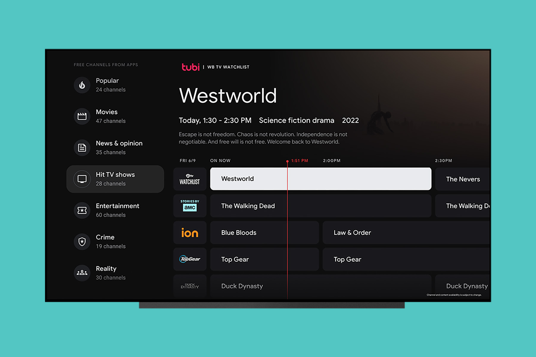Open the highlighted Westworld program

point(320,179)
